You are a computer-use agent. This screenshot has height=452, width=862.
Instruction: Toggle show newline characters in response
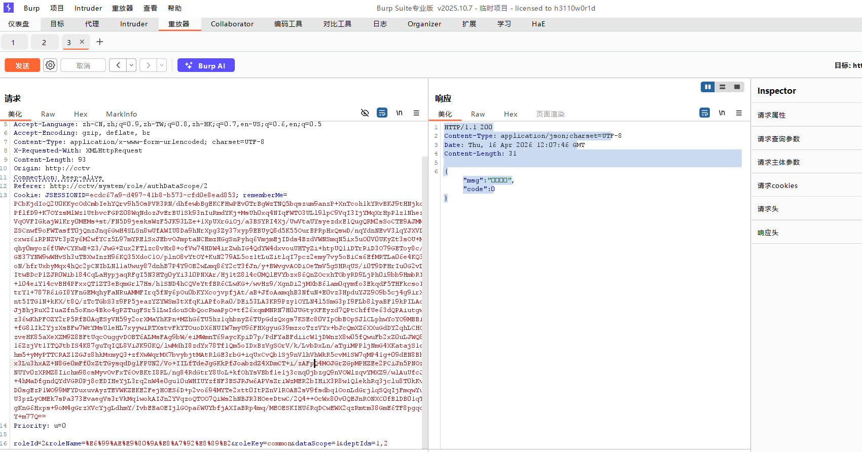tap(722, 113)
